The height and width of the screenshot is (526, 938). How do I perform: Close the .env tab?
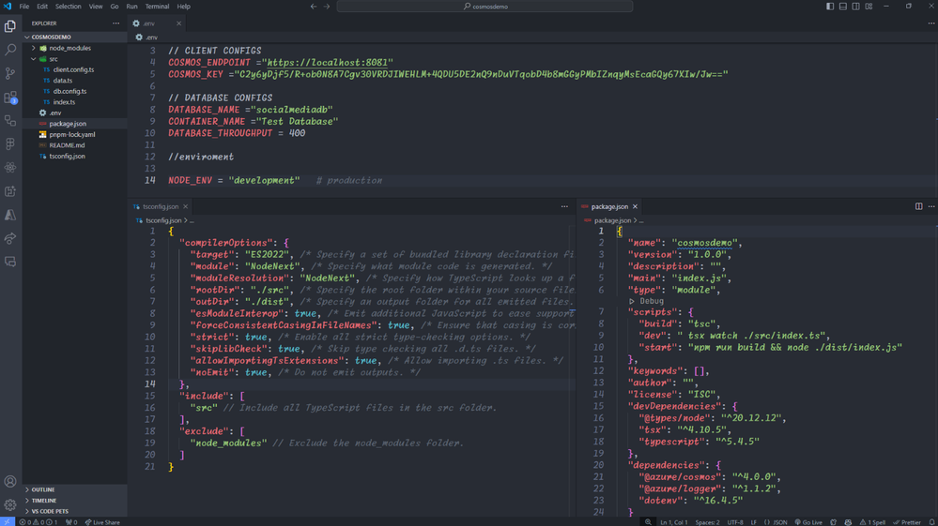[178, 23]
